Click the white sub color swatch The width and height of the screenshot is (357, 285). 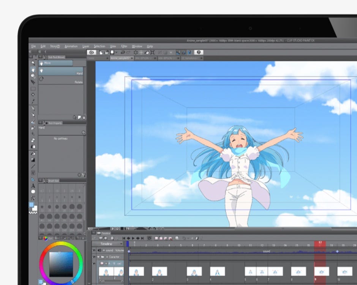tap(35, 208)
